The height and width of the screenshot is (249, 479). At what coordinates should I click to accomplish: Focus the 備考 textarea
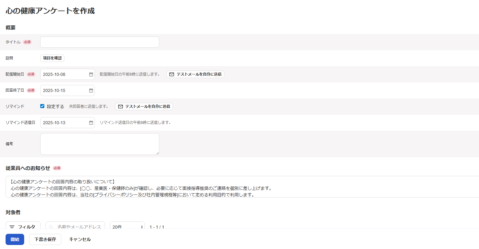[100, 144]
